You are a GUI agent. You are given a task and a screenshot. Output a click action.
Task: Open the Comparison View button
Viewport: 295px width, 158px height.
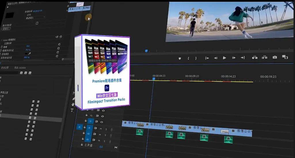click(285, 57)
